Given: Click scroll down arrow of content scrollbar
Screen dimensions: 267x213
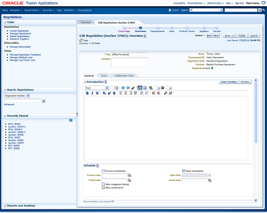Looking at the screenshot, I should click(x=255, y=200).
